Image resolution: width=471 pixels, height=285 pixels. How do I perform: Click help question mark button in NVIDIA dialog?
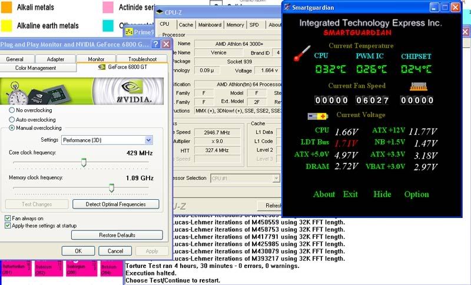pyautogui.click(x=155, y=44)
